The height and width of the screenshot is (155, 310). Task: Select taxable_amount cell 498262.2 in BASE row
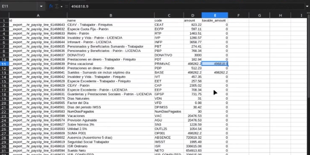coord(215,72)
